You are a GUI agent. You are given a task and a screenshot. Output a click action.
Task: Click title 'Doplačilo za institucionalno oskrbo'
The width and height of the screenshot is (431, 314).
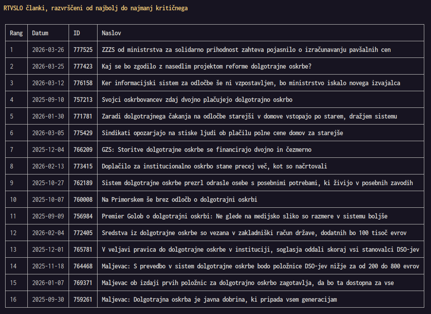point(157,167)
